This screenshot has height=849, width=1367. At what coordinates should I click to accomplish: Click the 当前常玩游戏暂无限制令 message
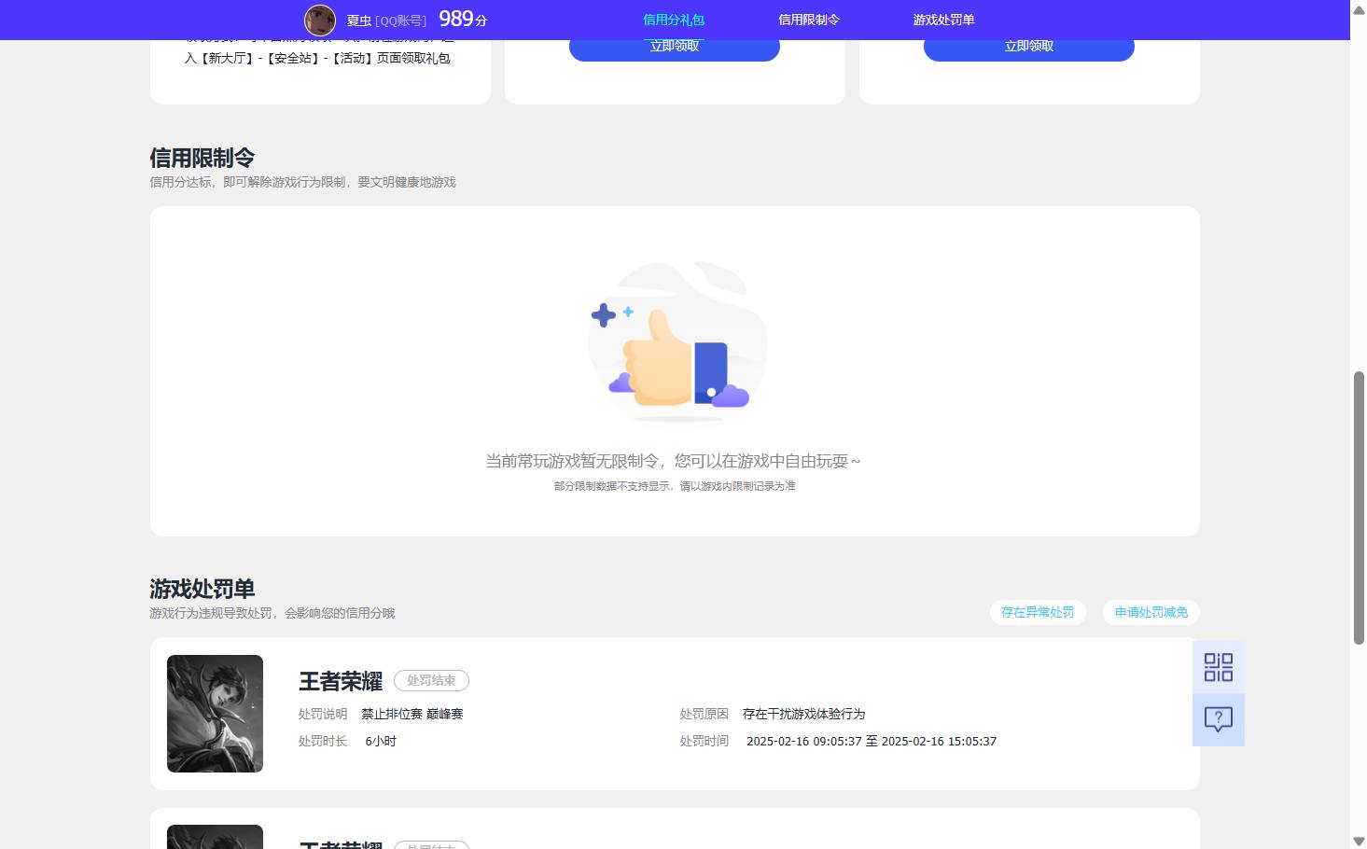tap(674, 461)
